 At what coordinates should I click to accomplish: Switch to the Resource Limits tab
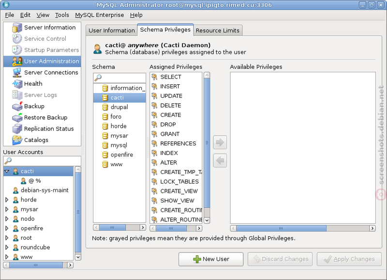tap(218, 31)
